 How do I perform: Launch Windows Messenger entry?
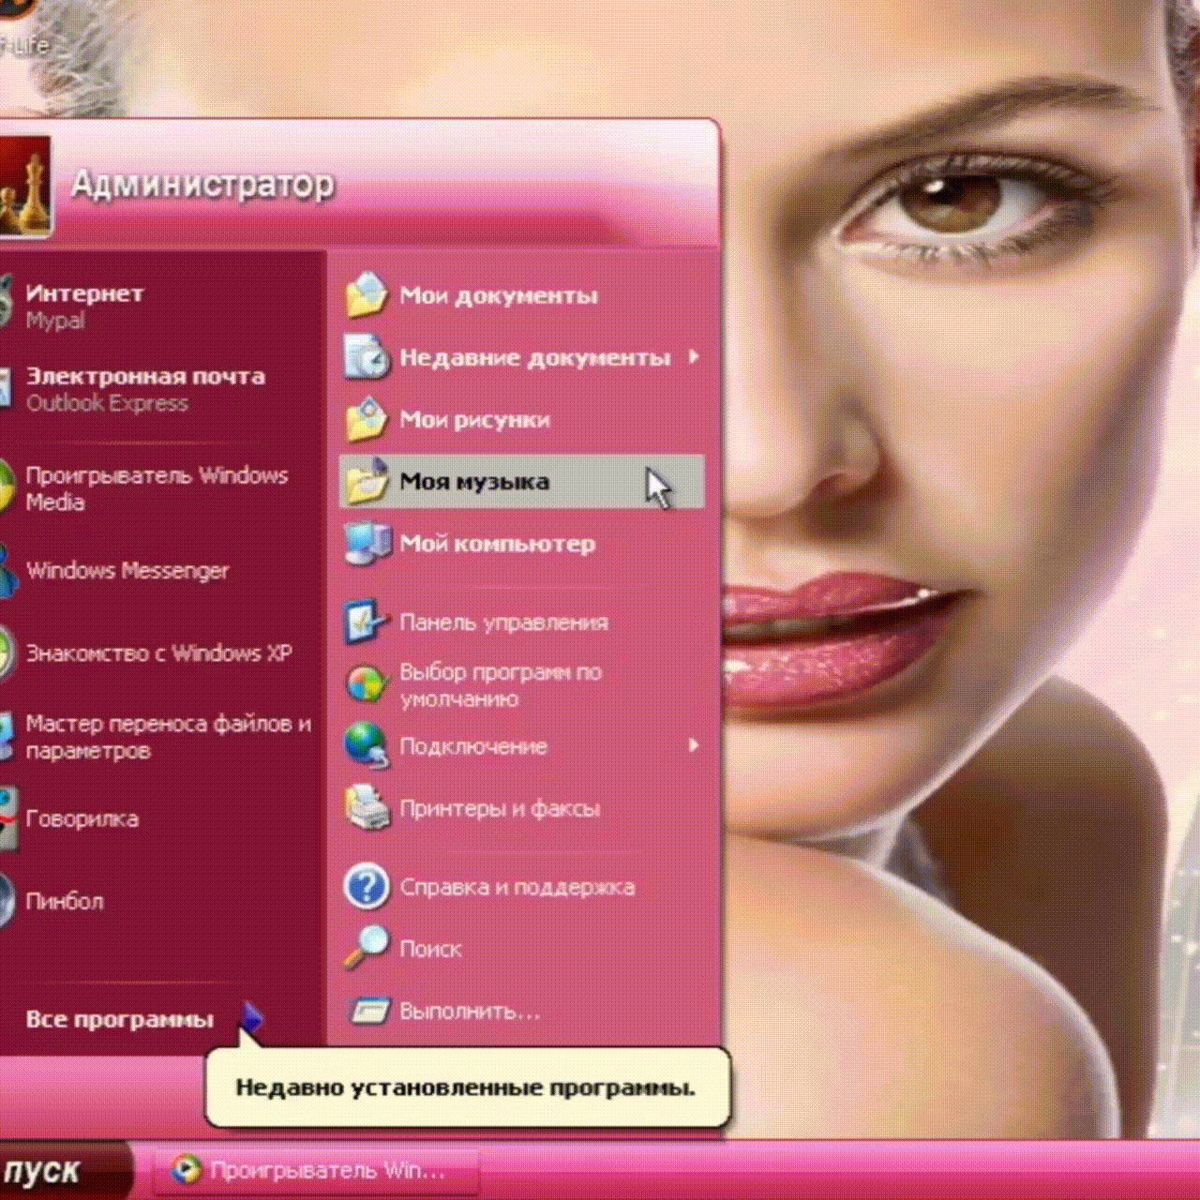point(159,570)
